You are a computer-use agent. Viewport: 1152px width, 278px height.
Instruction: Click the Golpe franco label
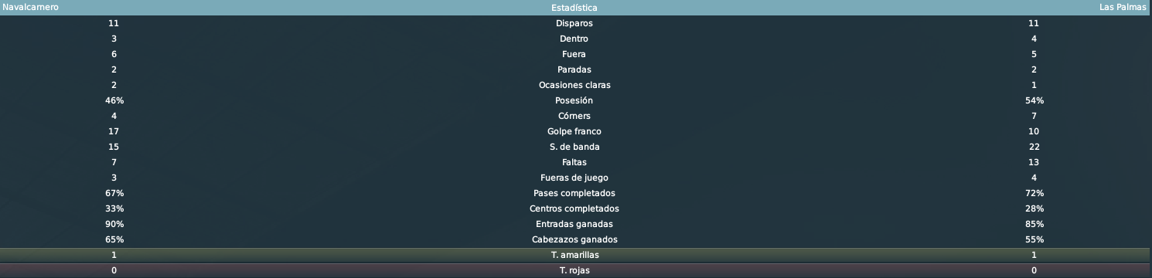(574, 131)
